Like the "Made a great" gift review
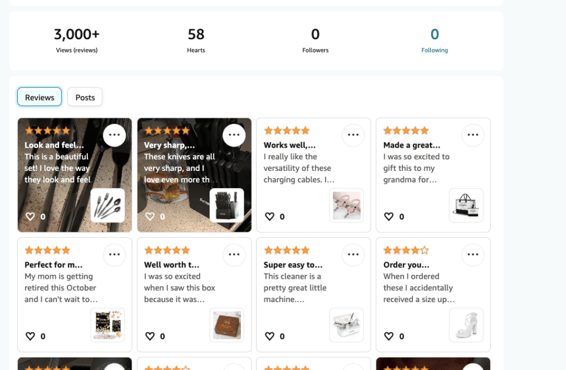The width and height of the screenshot is (566, 370). tap(389, 217)
